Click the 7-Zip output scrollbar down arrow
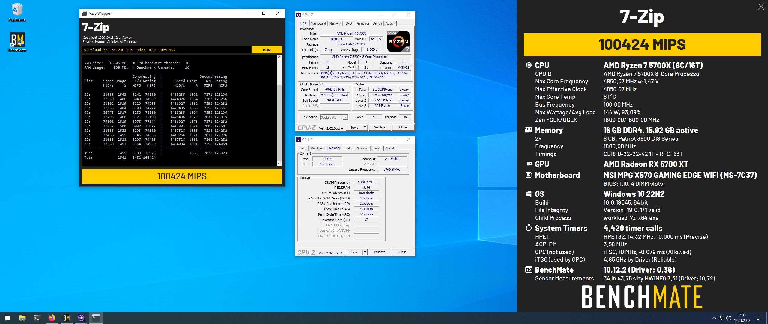 coord(279,163)
